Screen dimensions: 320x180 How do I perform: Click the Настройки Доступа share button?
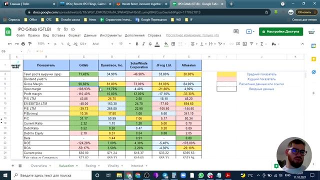281,31
